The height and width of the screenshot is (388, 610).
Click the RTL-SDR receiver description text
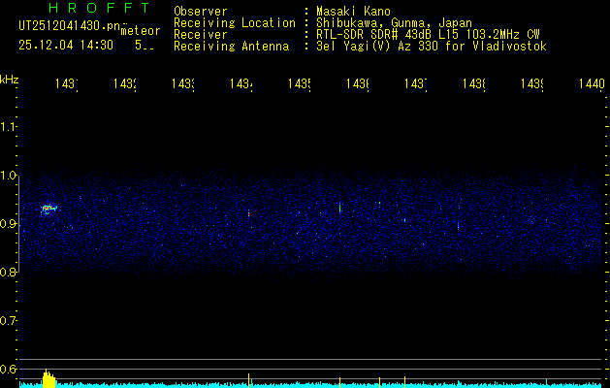click(427, 35)
